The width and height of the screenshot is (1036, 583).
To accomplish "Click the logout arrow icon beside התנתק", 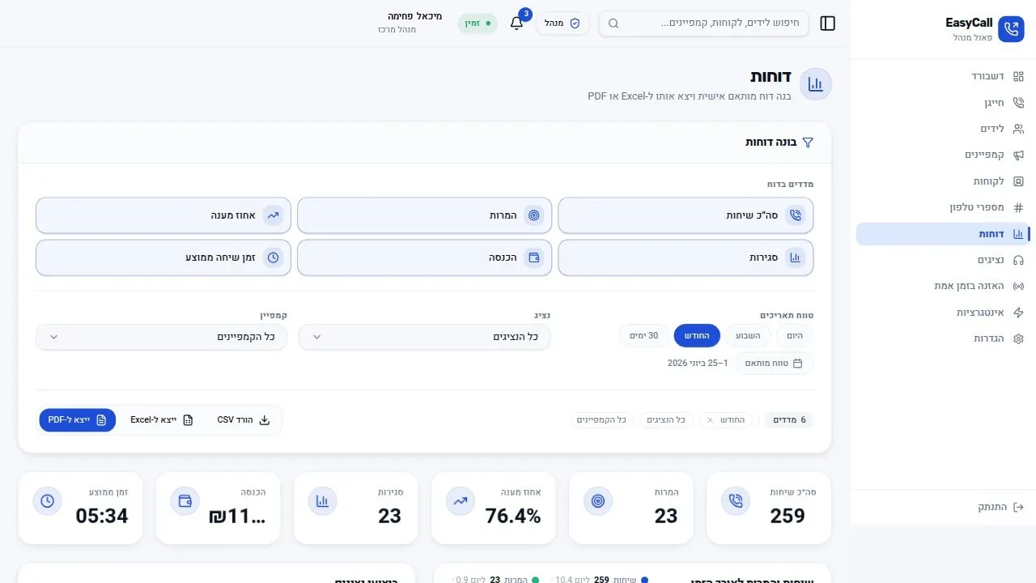I will point(1018,507).
